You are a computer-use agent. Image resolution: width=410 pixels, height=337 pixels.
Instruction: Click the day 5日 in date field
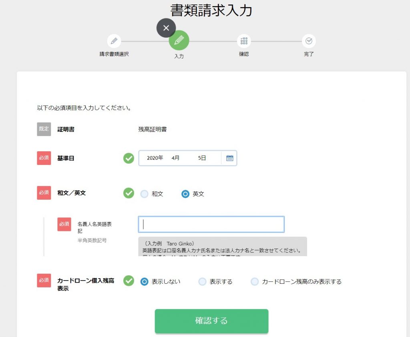[x=202, y=158]
